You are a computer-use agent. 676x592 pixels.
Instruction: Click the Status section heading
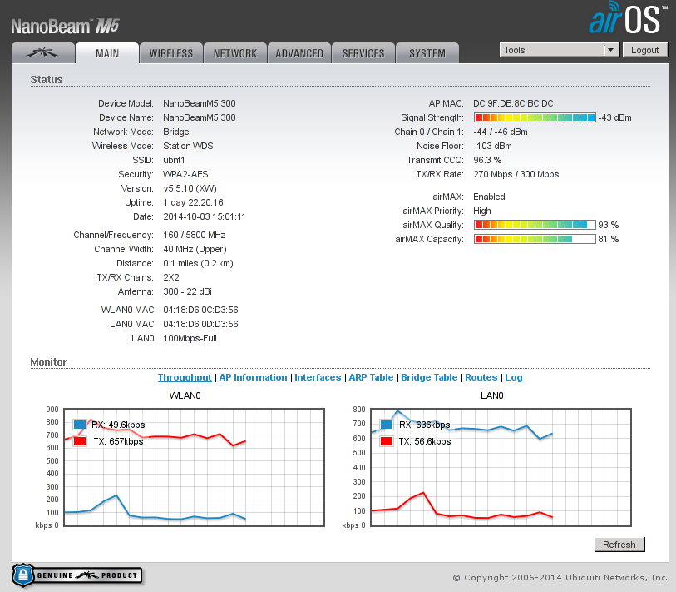point(46,80)
